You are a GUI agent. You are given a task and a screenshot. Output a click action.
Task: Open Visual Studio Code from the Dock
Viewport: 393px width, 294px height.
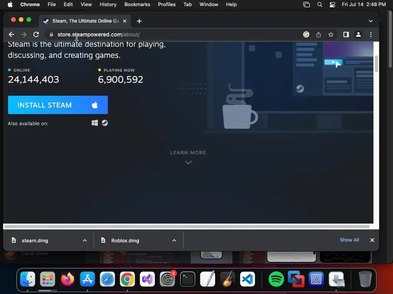248,279
